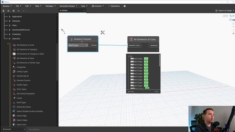
Task: Click the Element Classes node title
Action: [x=82, y=39]
